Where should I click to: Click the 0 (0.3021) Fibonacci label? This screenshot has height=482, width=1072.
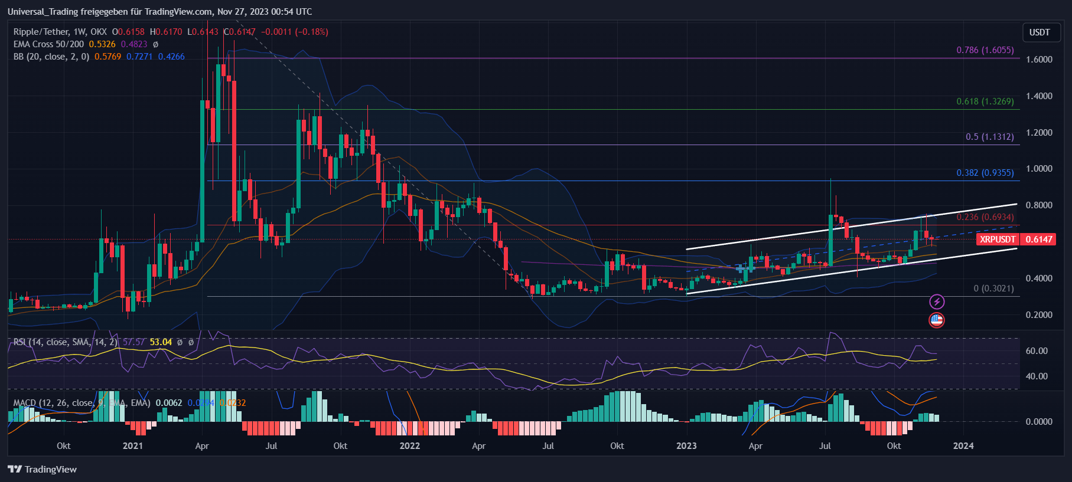[993, 288]
